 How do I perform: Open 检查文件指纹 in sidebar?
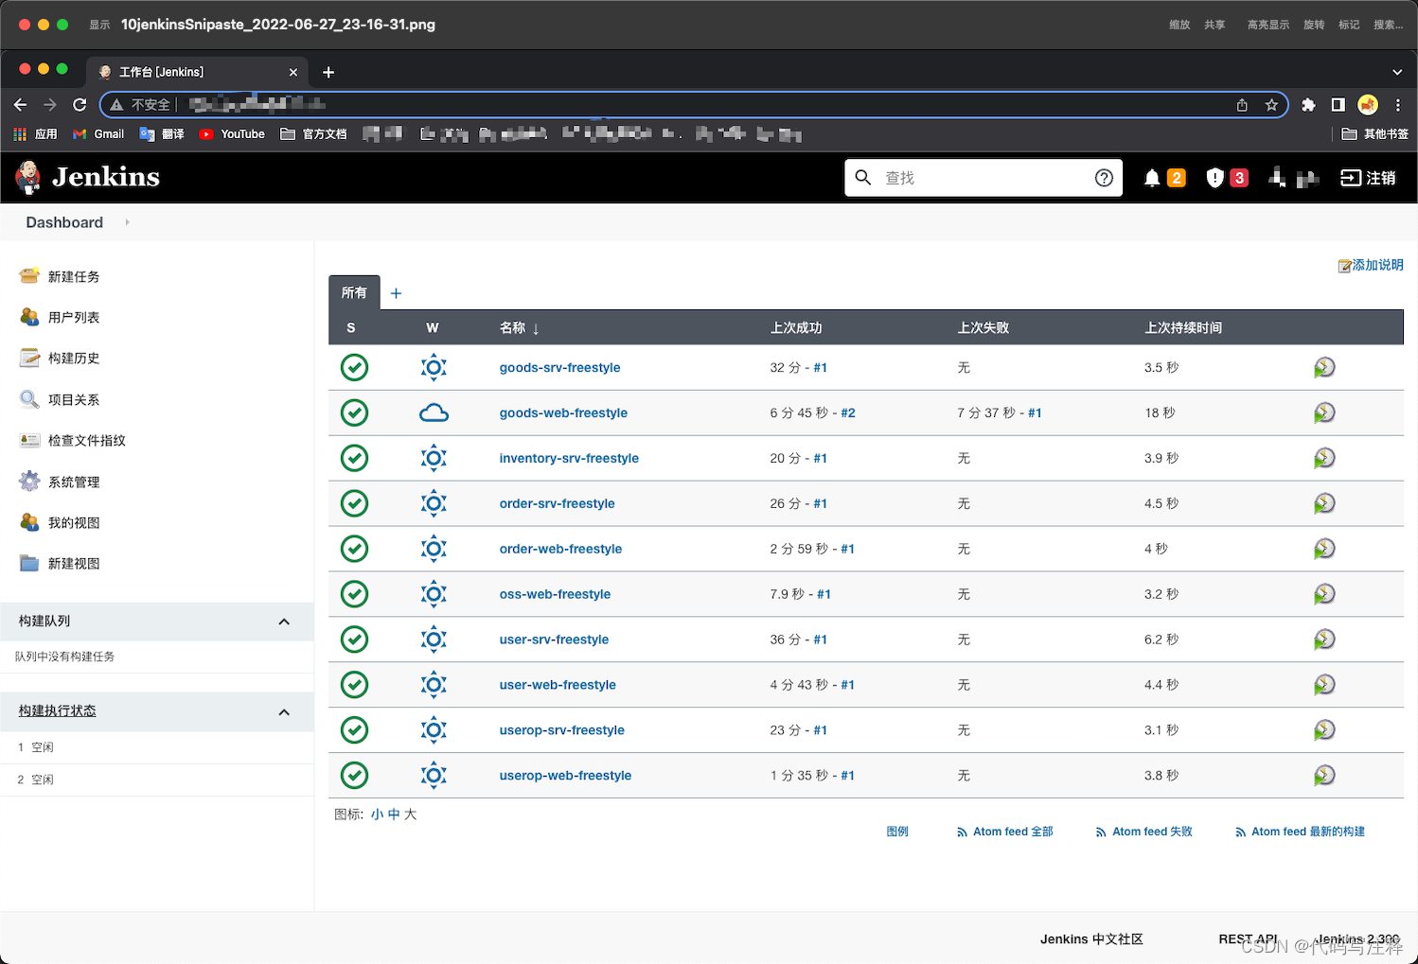[x=87, y=440]
